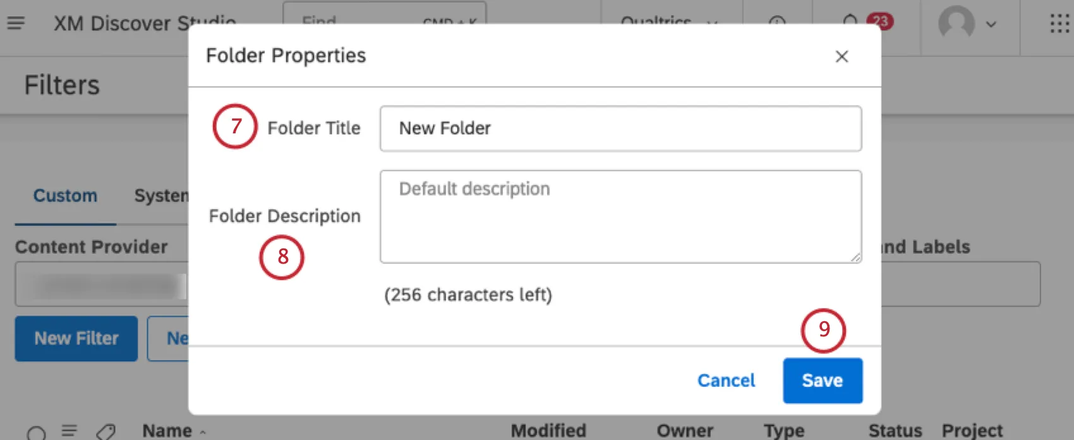1074x440 pixels.
Task: Cancel the Folder Properties dialog
Action: [x=726, y=380]
